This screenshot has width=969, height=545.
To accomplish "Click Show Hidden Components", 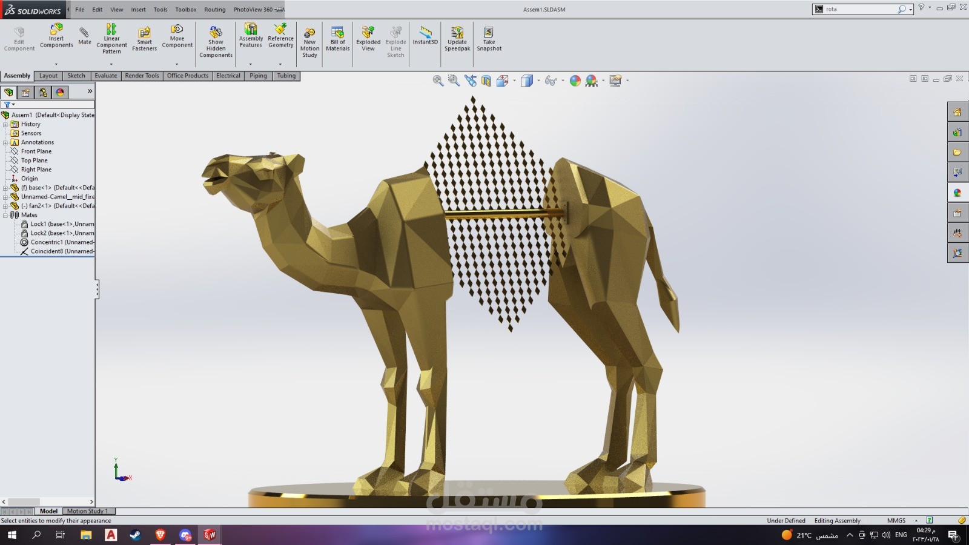I will click(216, 41).
